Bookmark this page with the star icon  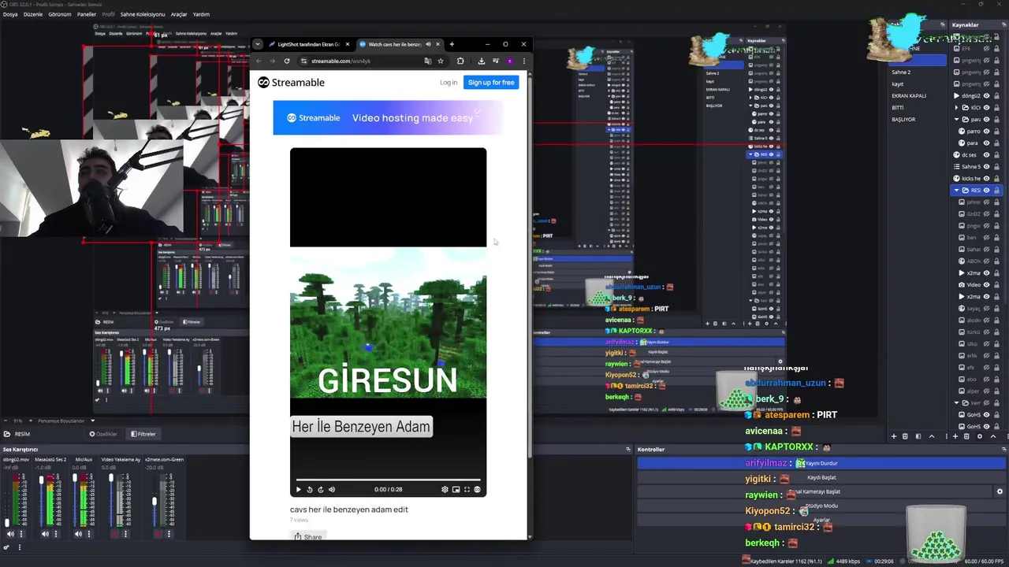pyautogui.click(x=441, y=61)
